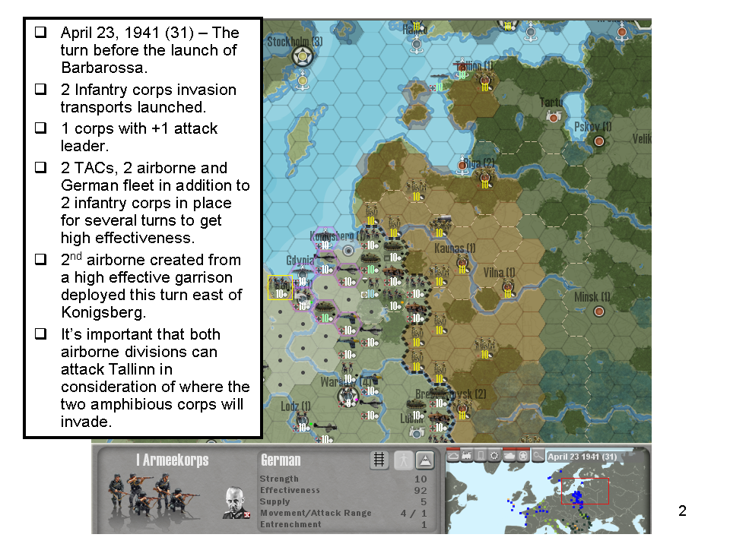The image size is (730, 547).
Task: Click the door-shaped icon above minimap
Action: pos(480,457)
